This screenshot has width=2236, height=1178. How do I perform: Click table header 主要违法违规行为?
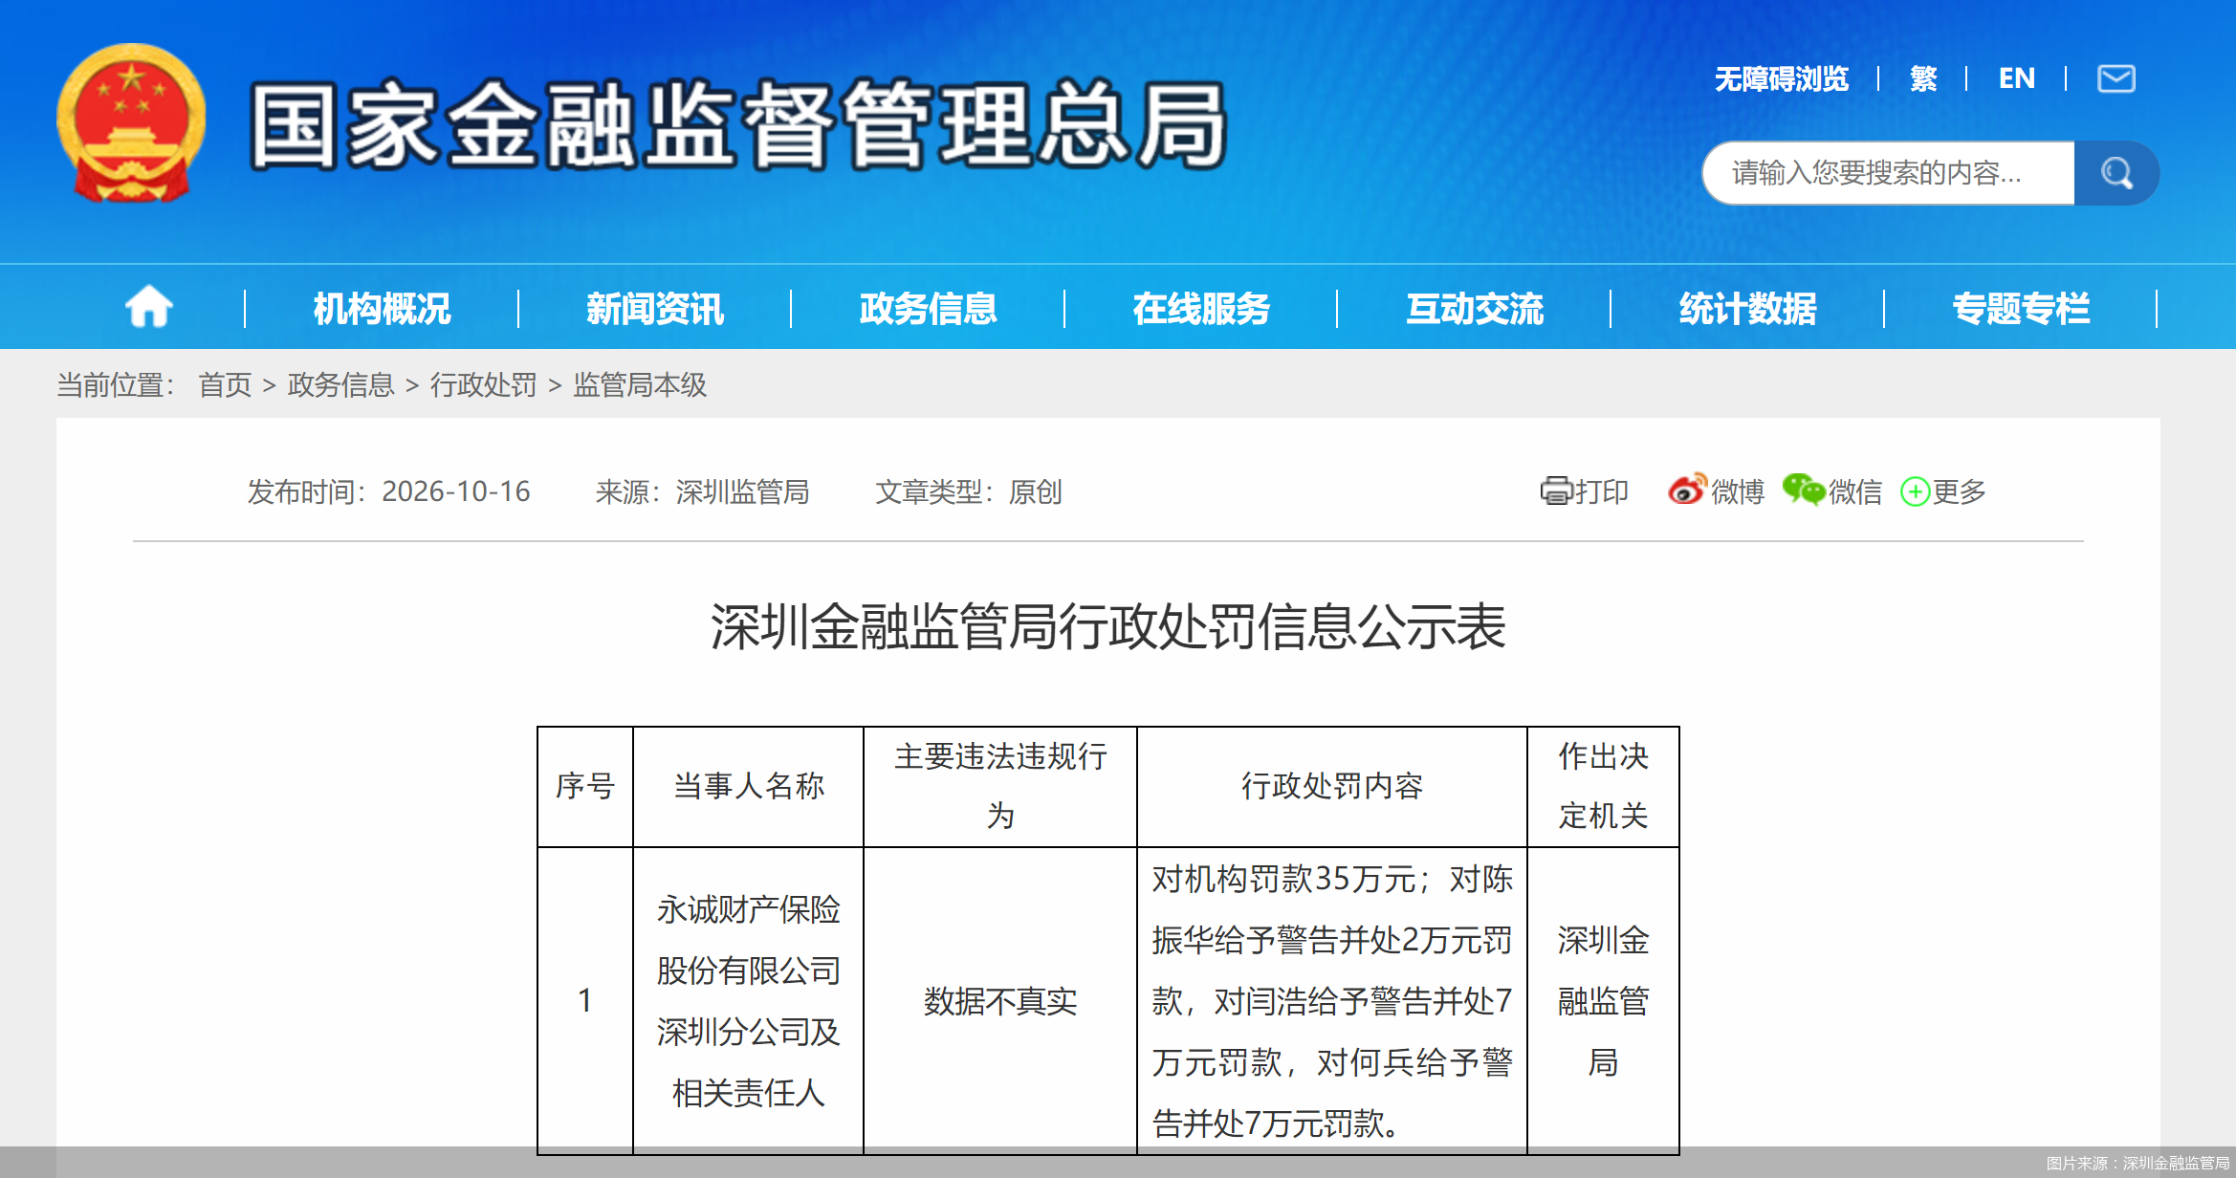1000,786
